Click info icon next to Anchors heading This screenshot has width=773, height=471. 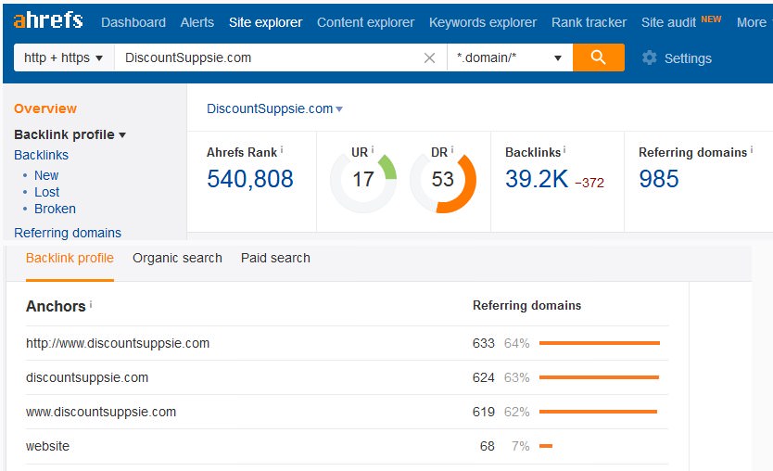pos(91,305)
